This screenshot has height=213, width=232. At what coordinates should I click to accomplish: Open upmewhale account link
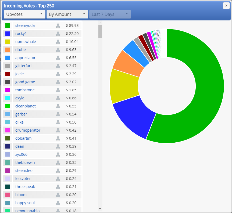click(x=26, y=42)
